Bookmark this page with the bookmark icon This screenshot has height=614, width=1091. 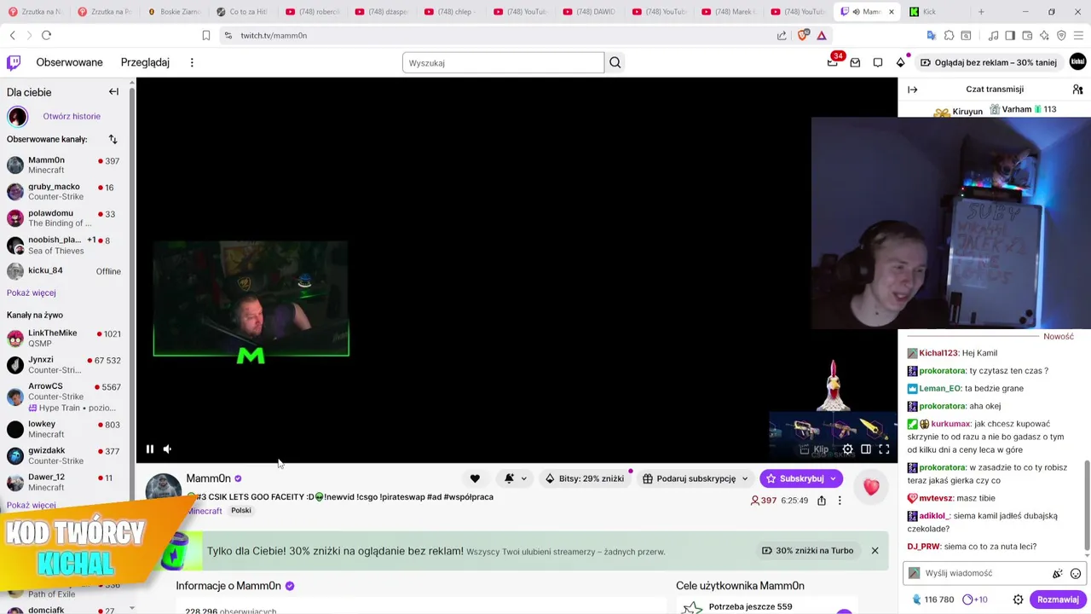[x=206, y=35]
